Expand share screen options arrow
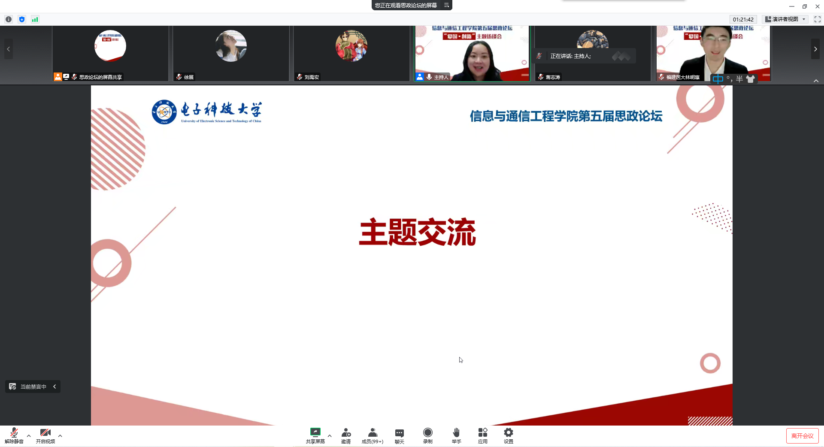 [x=330, y=436]
